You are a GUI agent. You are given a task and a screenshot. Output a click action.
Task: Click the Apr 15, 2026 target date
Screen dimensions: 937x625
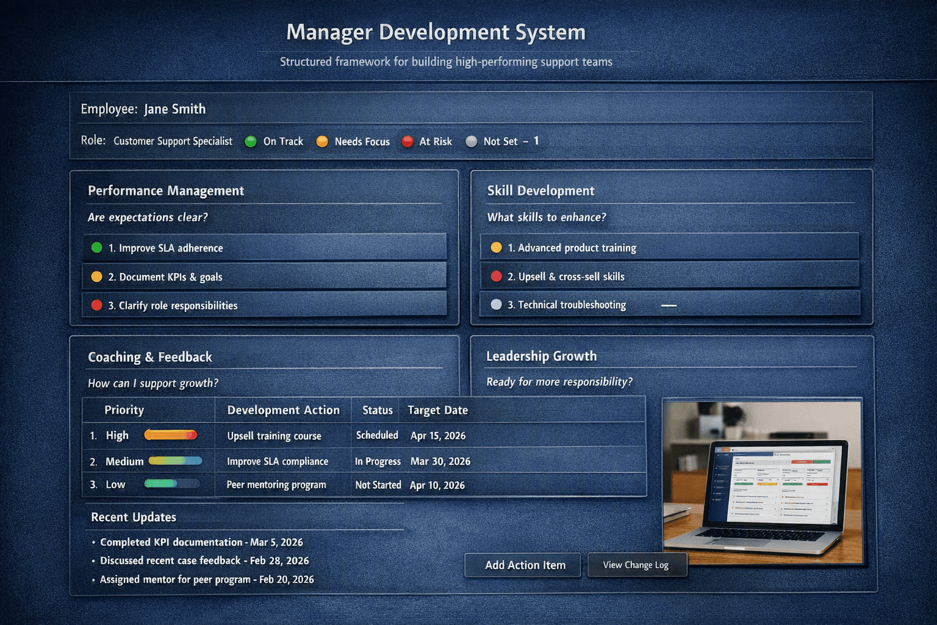point(438,436)
